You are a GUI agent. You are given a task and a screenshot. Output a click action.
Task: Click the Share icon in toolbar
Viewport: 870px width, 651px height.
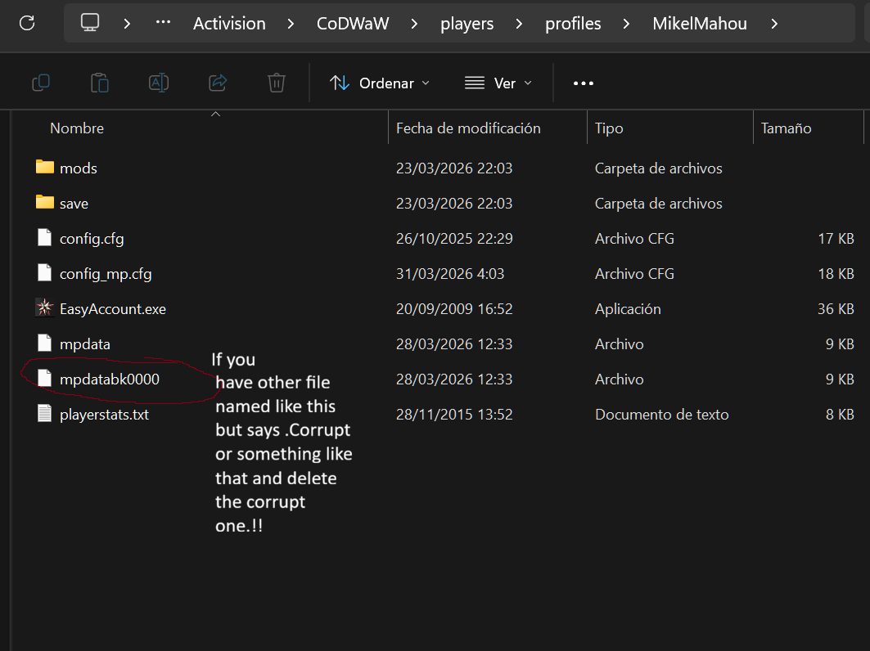tap(218, 83)
